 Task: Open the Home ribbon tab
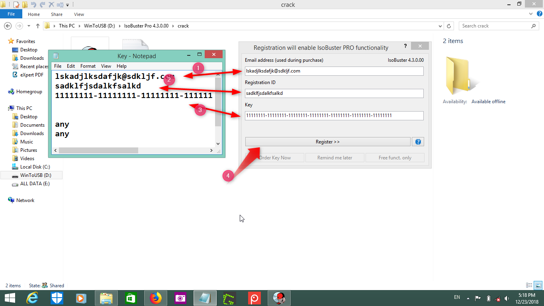34,14
